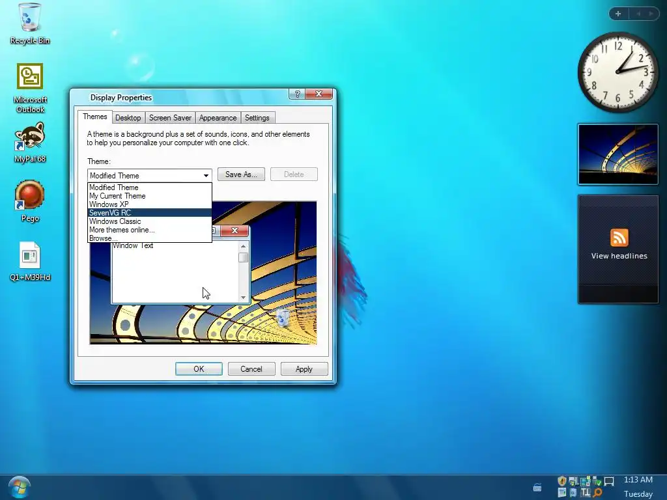Choose Modified Theme from the list
This screenshot has width=667, height=500.
[150, 187]
